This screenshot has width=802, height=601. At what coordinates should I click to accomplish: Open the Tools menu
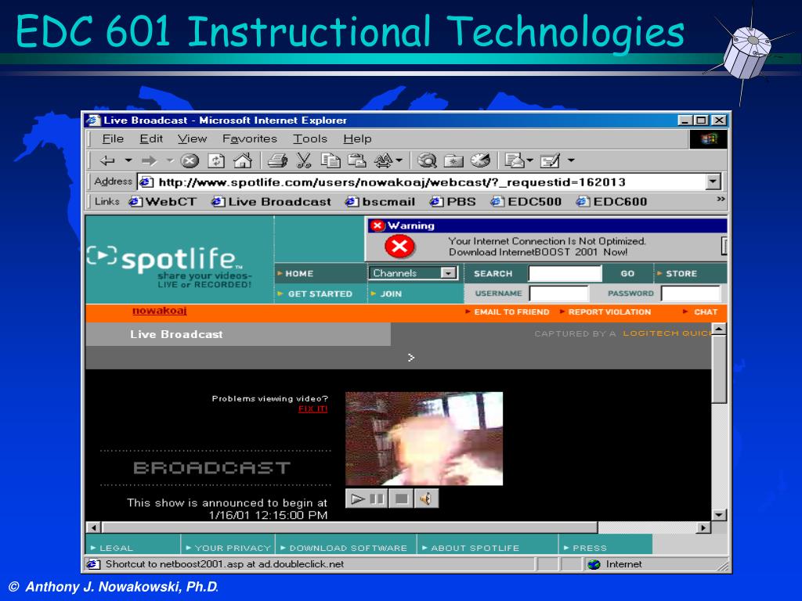coord(310,139)
